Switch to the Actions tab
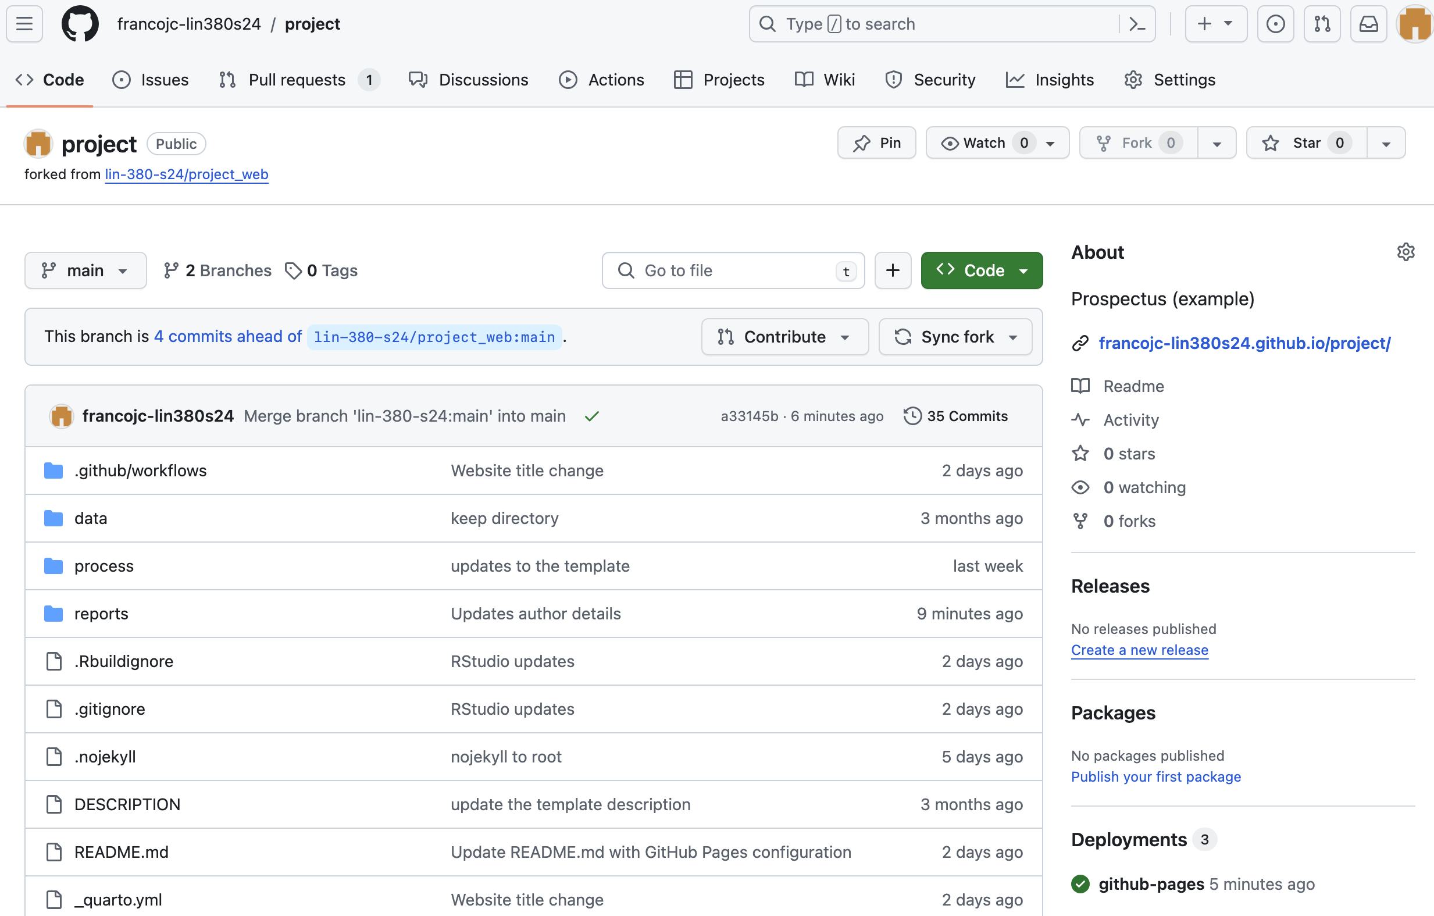This screenshot has height=916, width=1434. [601, 80]
